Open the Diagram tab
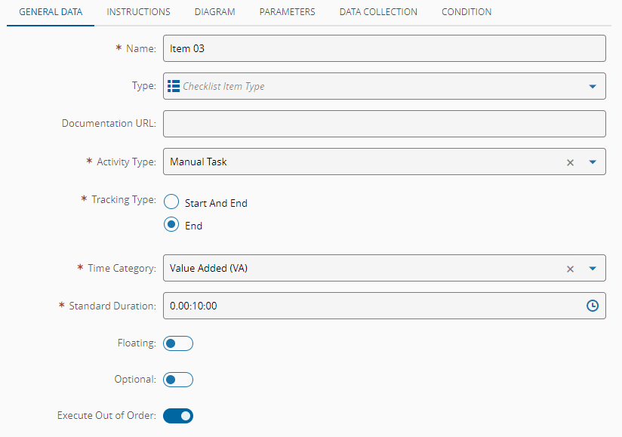This screenshot has width=622, height=437. point(214,12)
